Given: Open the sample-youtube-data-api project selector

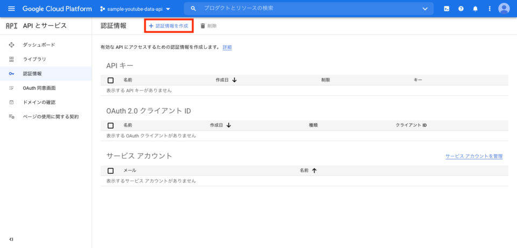Looking at the screenshot, I should (135, 9).
